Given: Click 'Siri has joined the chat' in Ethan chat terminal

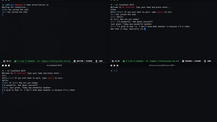Looking at the screenshot, I should [x=123, y=14].
